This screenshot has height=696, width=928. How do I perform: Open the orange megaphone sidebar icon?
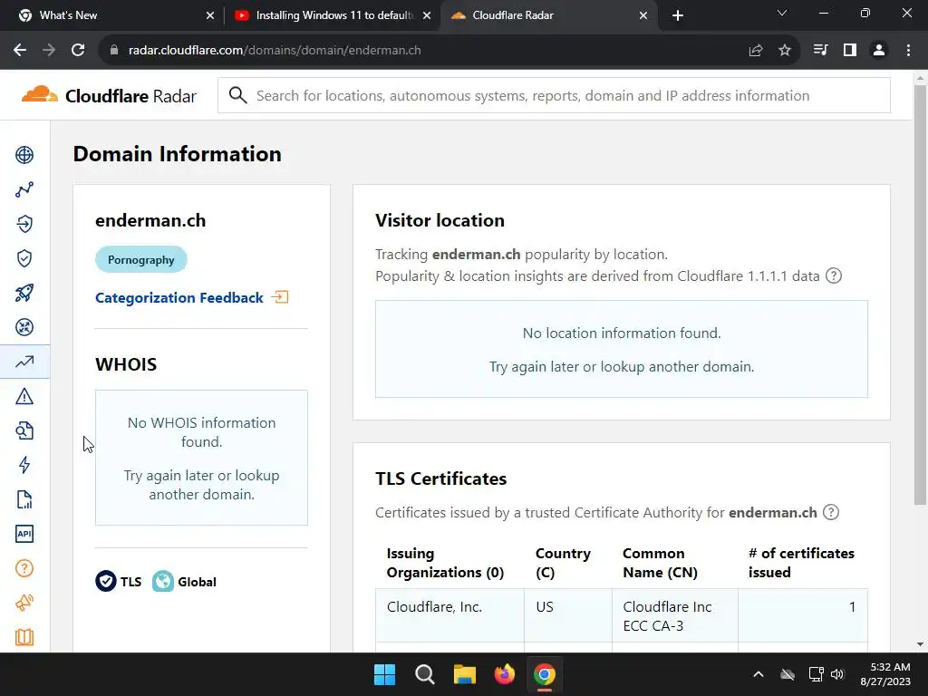click(x=24, y=603)
